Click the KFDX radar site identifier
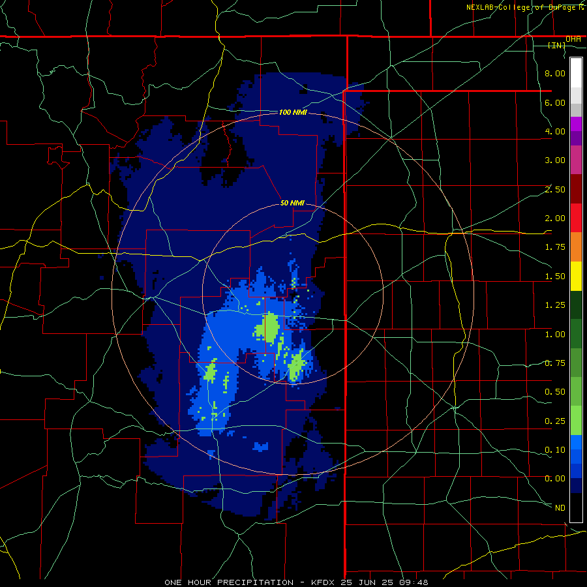 pos(324,582)
